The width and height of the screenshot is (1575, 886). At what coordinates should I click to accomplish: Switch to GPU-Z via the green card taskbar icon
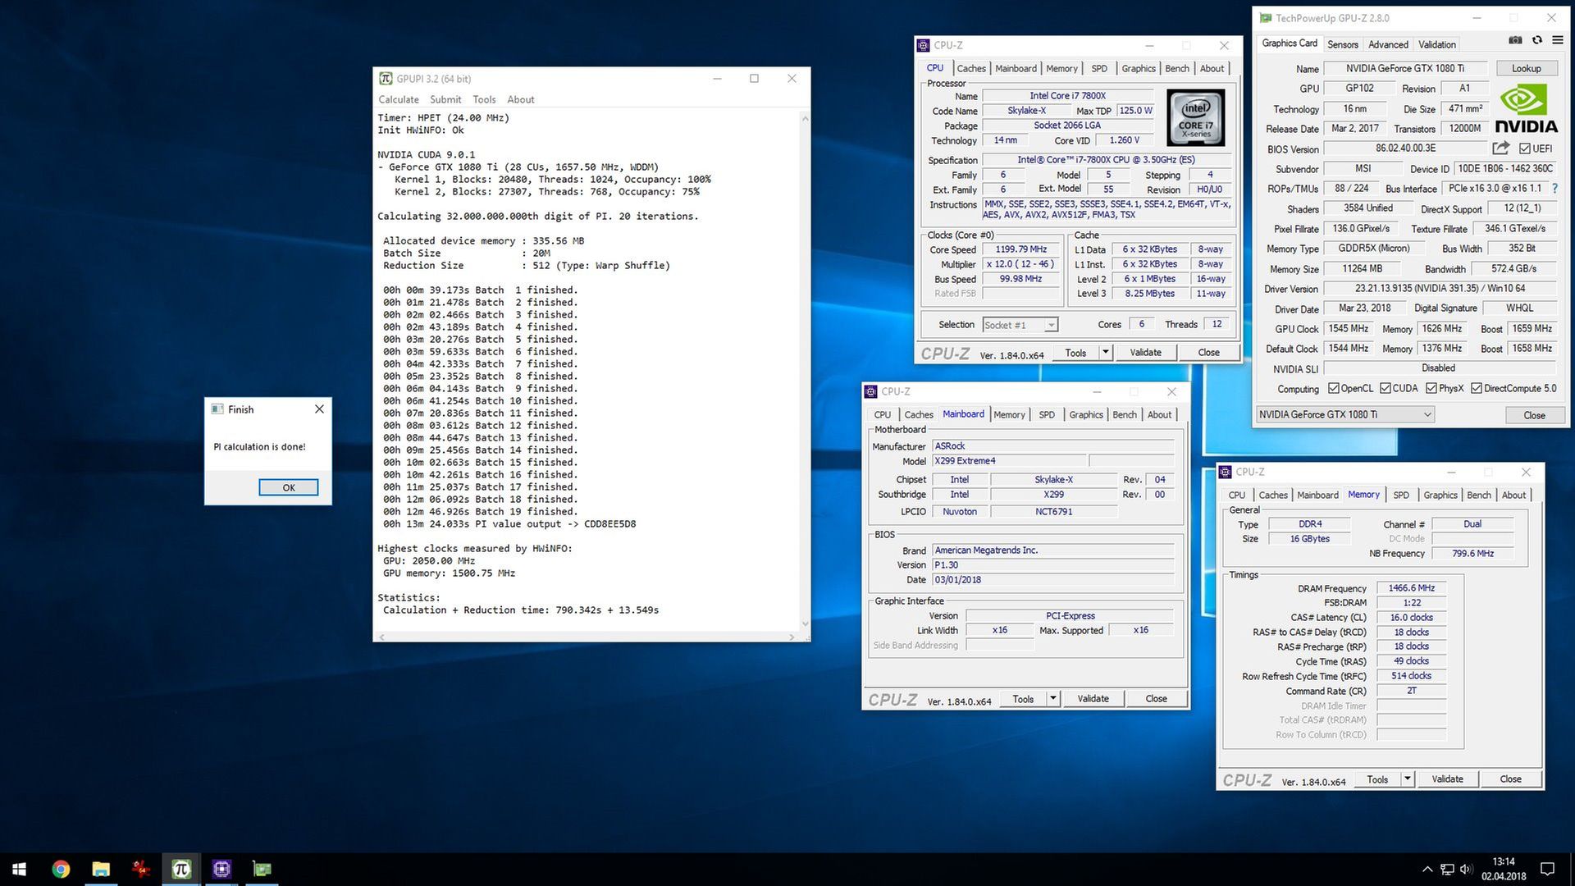262,869
